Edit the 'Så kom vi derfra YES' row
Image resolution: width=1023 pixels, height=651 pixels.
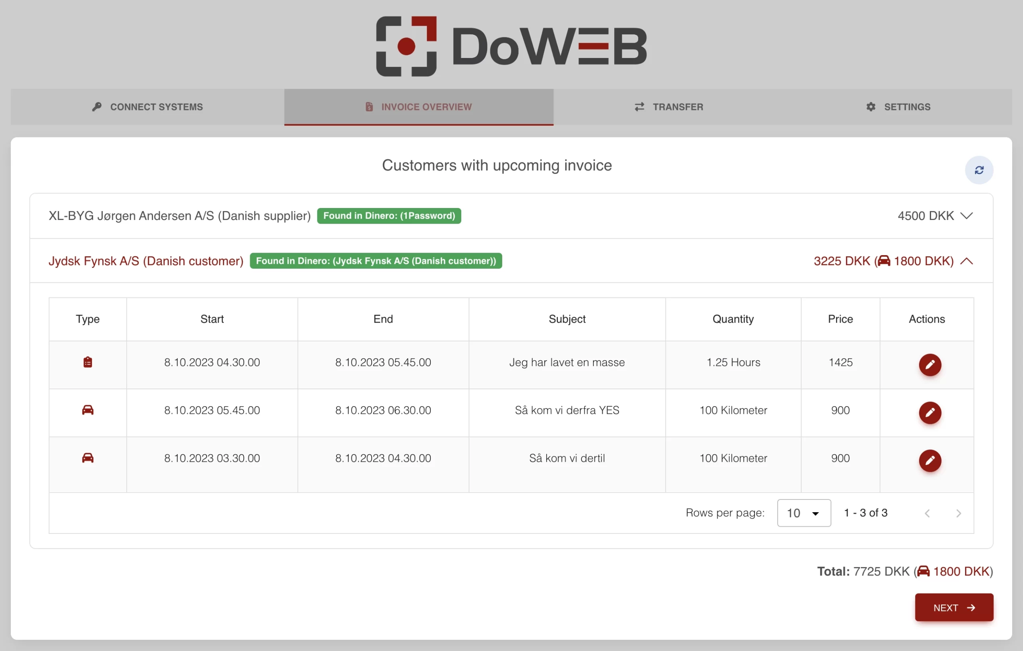point(929,412)
